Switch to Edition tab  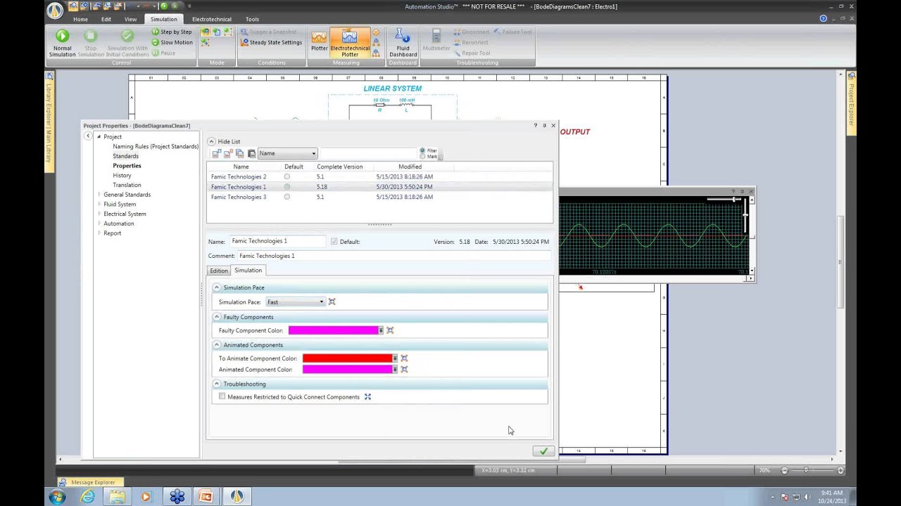coord(219,271)
